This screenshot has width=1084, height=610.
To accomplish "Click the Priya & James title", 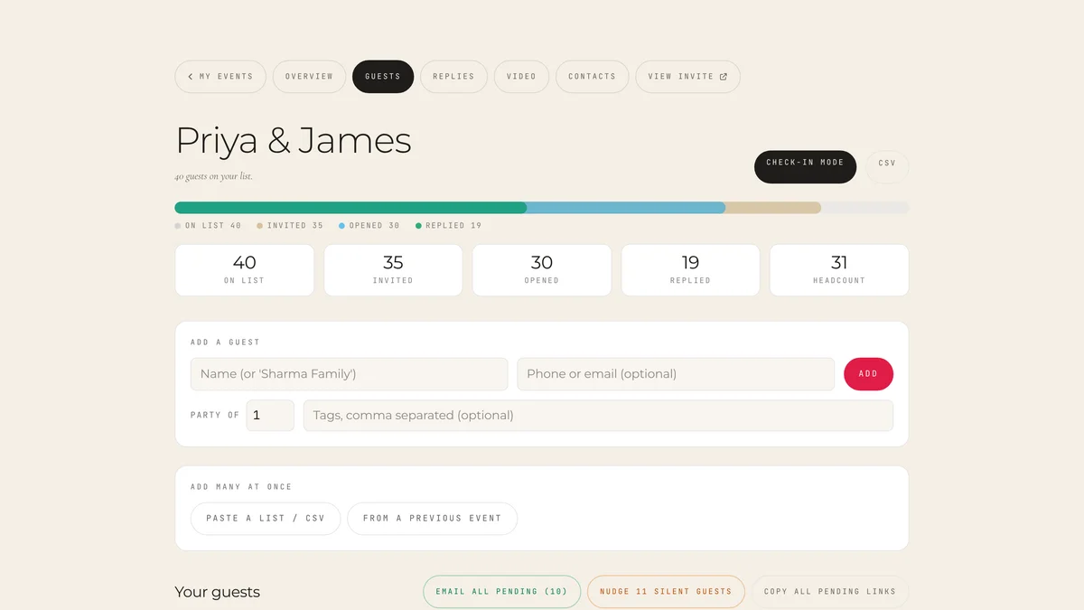I will coord(294,140).
